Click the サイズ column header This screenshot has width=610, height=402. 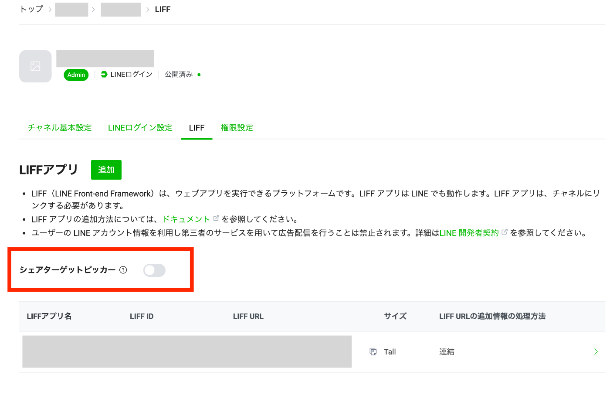point(395,316)
